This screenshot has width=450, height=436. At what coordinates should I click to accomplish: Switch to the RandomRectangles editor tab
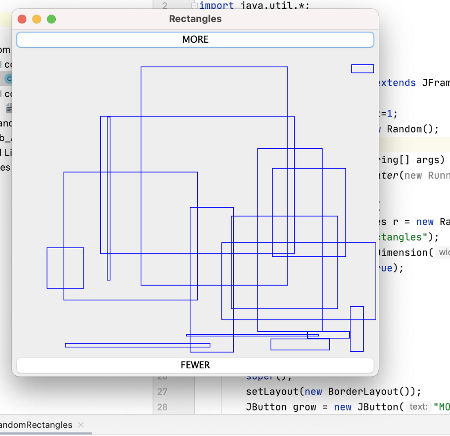(35, 425)
